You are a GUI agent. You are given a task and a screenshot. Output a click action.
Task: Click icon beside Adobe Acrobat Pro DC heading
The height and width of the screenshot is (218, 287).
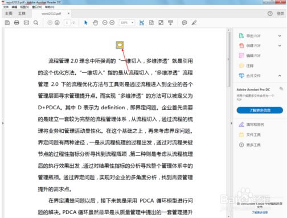(281, 89)
